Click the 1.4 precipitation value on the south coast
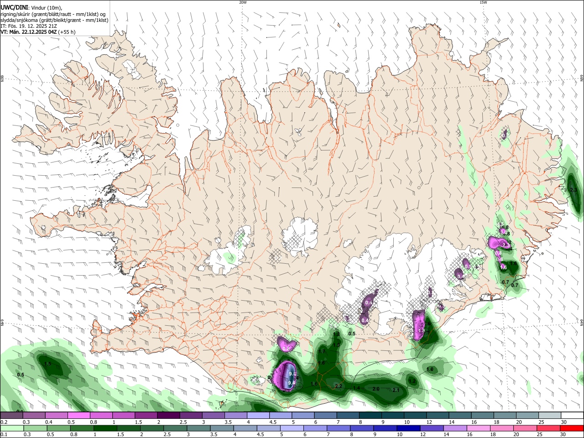 [x=356, y=388]
